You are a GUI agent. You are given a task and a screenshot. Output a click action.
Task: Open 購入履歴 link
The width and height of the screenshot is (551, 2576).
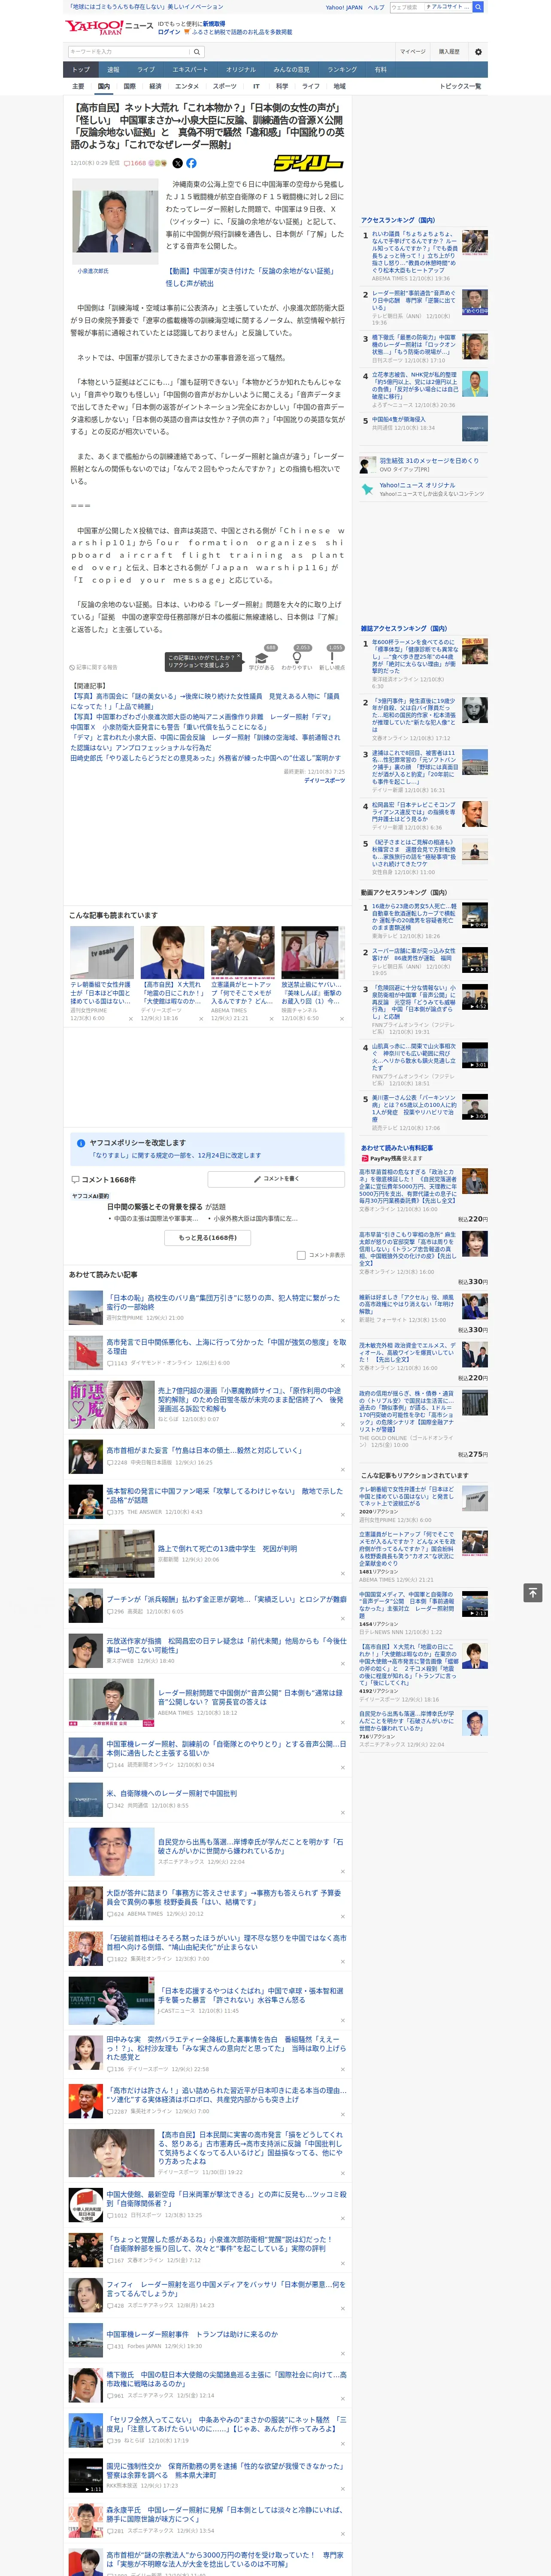pos(449,51)
